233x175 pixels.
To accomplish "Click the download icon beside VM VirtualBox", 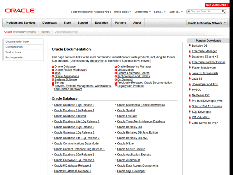I will point(190,117).
